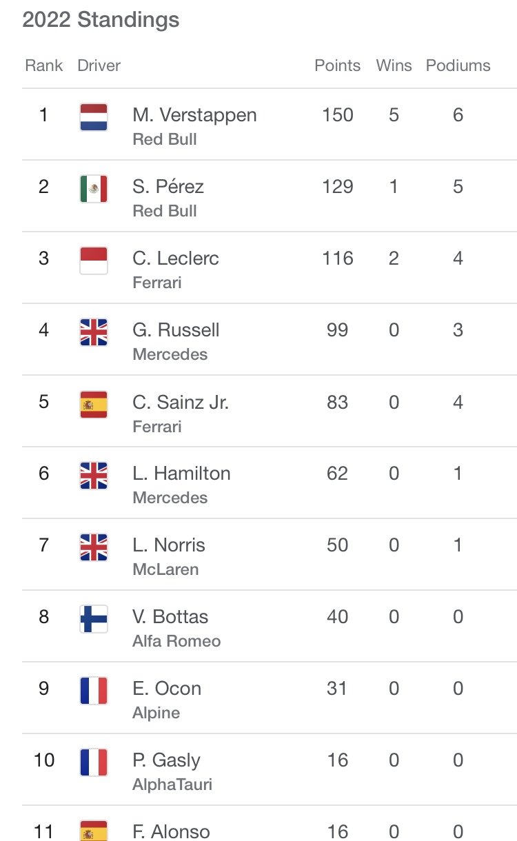517x841 pixels.
Task: Select Alfa Romeo team label under Bottas
Action: 176,641
